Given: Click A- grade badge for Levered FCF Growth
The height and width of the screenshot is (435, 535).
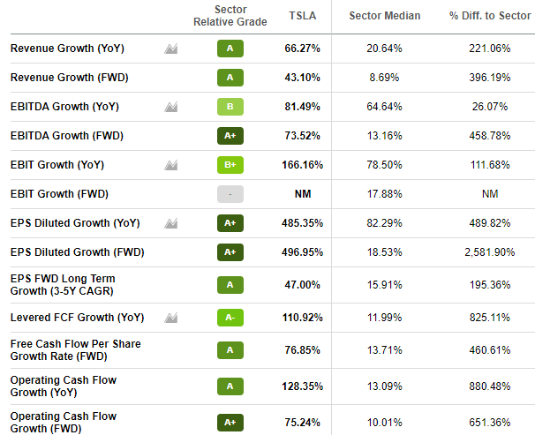Looking at the screenshot, I should tap(230, 317).
